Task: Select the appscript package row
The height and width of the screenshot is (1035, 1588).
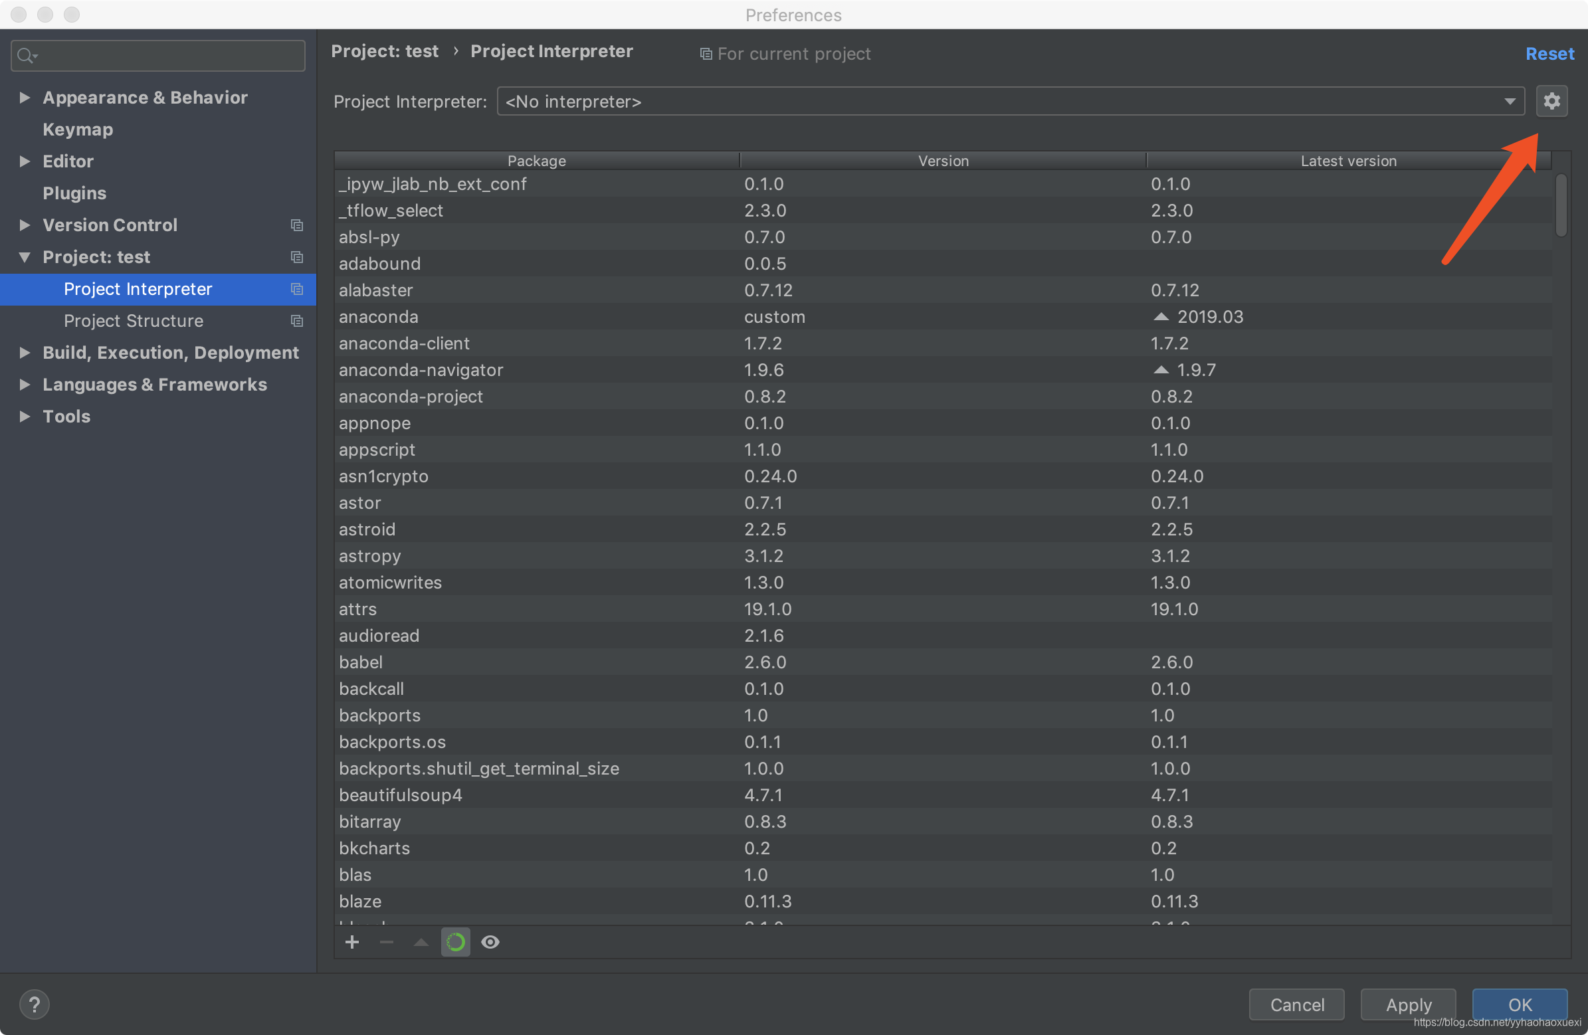Action: point(943,450)
